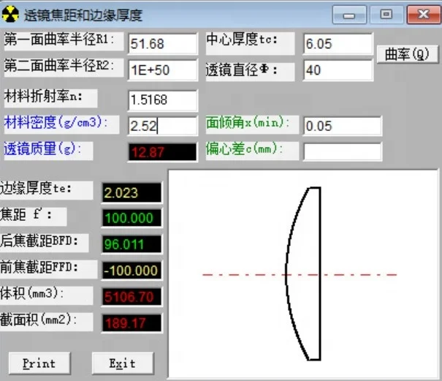Click the 焦距 f' label
Image resolution: width=442 pixels, height=381 pixels.
(34, 216)
